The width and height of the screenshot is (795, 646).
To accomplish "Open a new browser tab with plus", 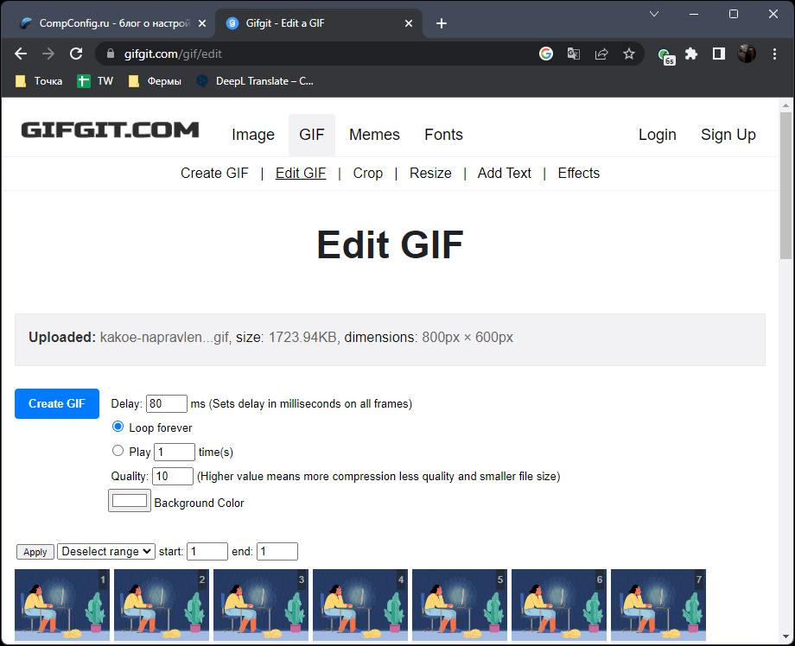I will click(442, 23).
